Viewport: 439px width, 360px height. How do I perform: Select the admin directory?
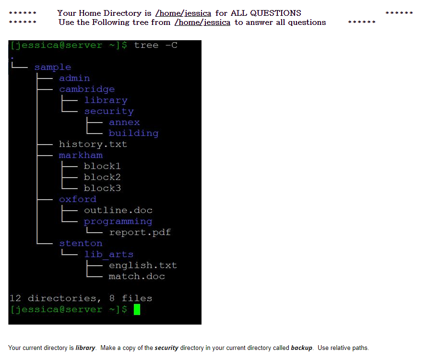tap(74, 78)
